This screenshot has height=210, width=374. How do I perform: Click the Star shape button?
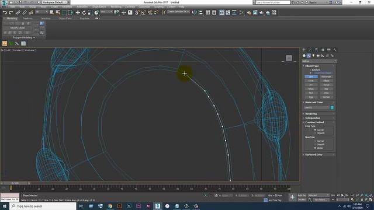[326, 89]
